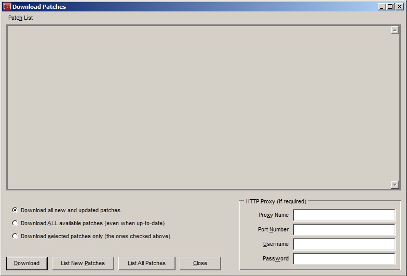
Task: Minimize the Download Patches window
Action: (x=382, y=7)
